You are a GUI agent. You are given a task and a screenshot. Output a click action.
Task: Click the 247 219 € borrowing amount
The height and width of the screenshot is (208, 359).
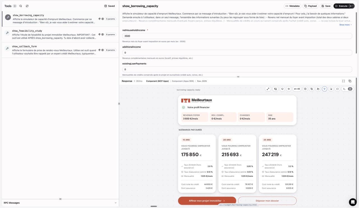(x=272, y=155)
